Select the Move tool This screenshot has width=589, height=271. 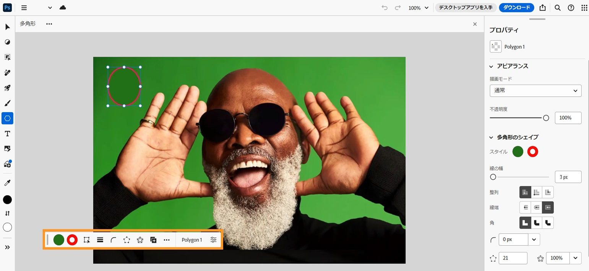tap(7, 27)
